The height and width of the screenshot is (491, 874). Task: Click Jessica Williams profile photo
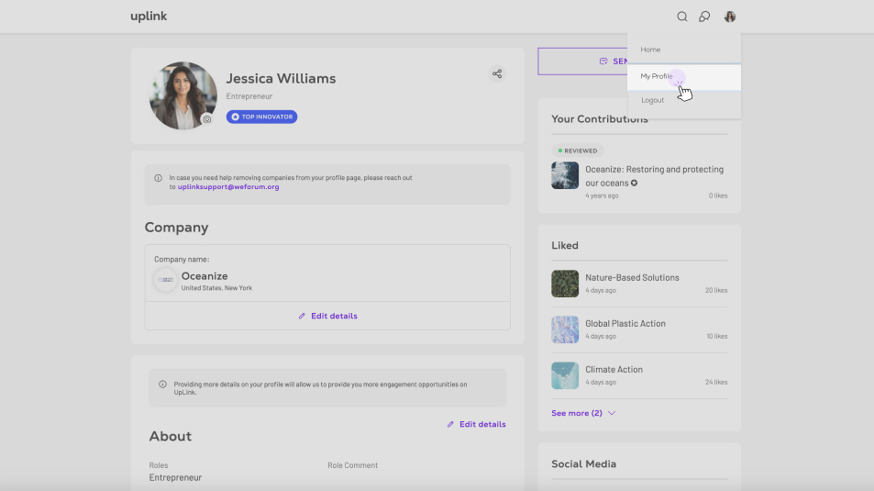[183, 95]
